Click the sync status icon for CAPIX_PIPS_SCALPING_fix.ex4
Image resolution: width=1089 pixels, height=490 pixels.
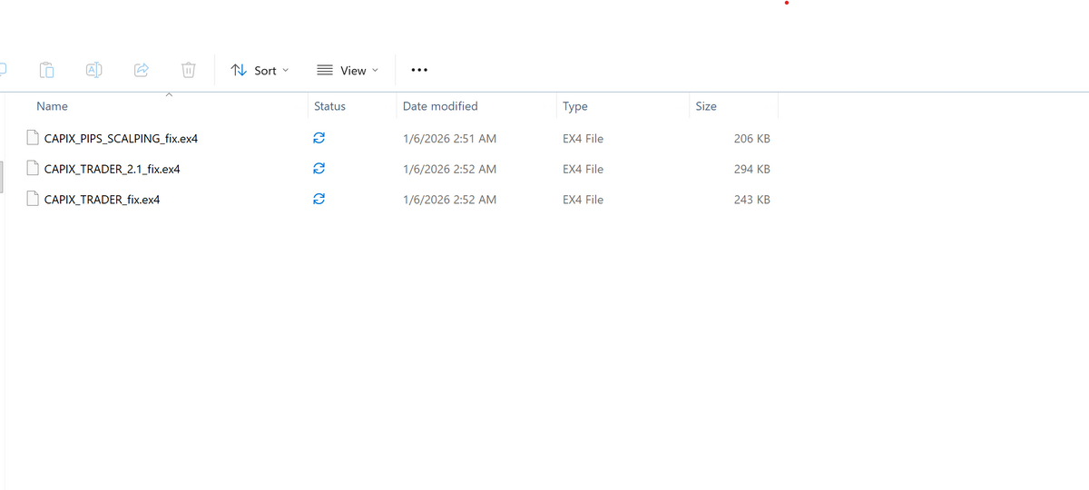point(319,139)
